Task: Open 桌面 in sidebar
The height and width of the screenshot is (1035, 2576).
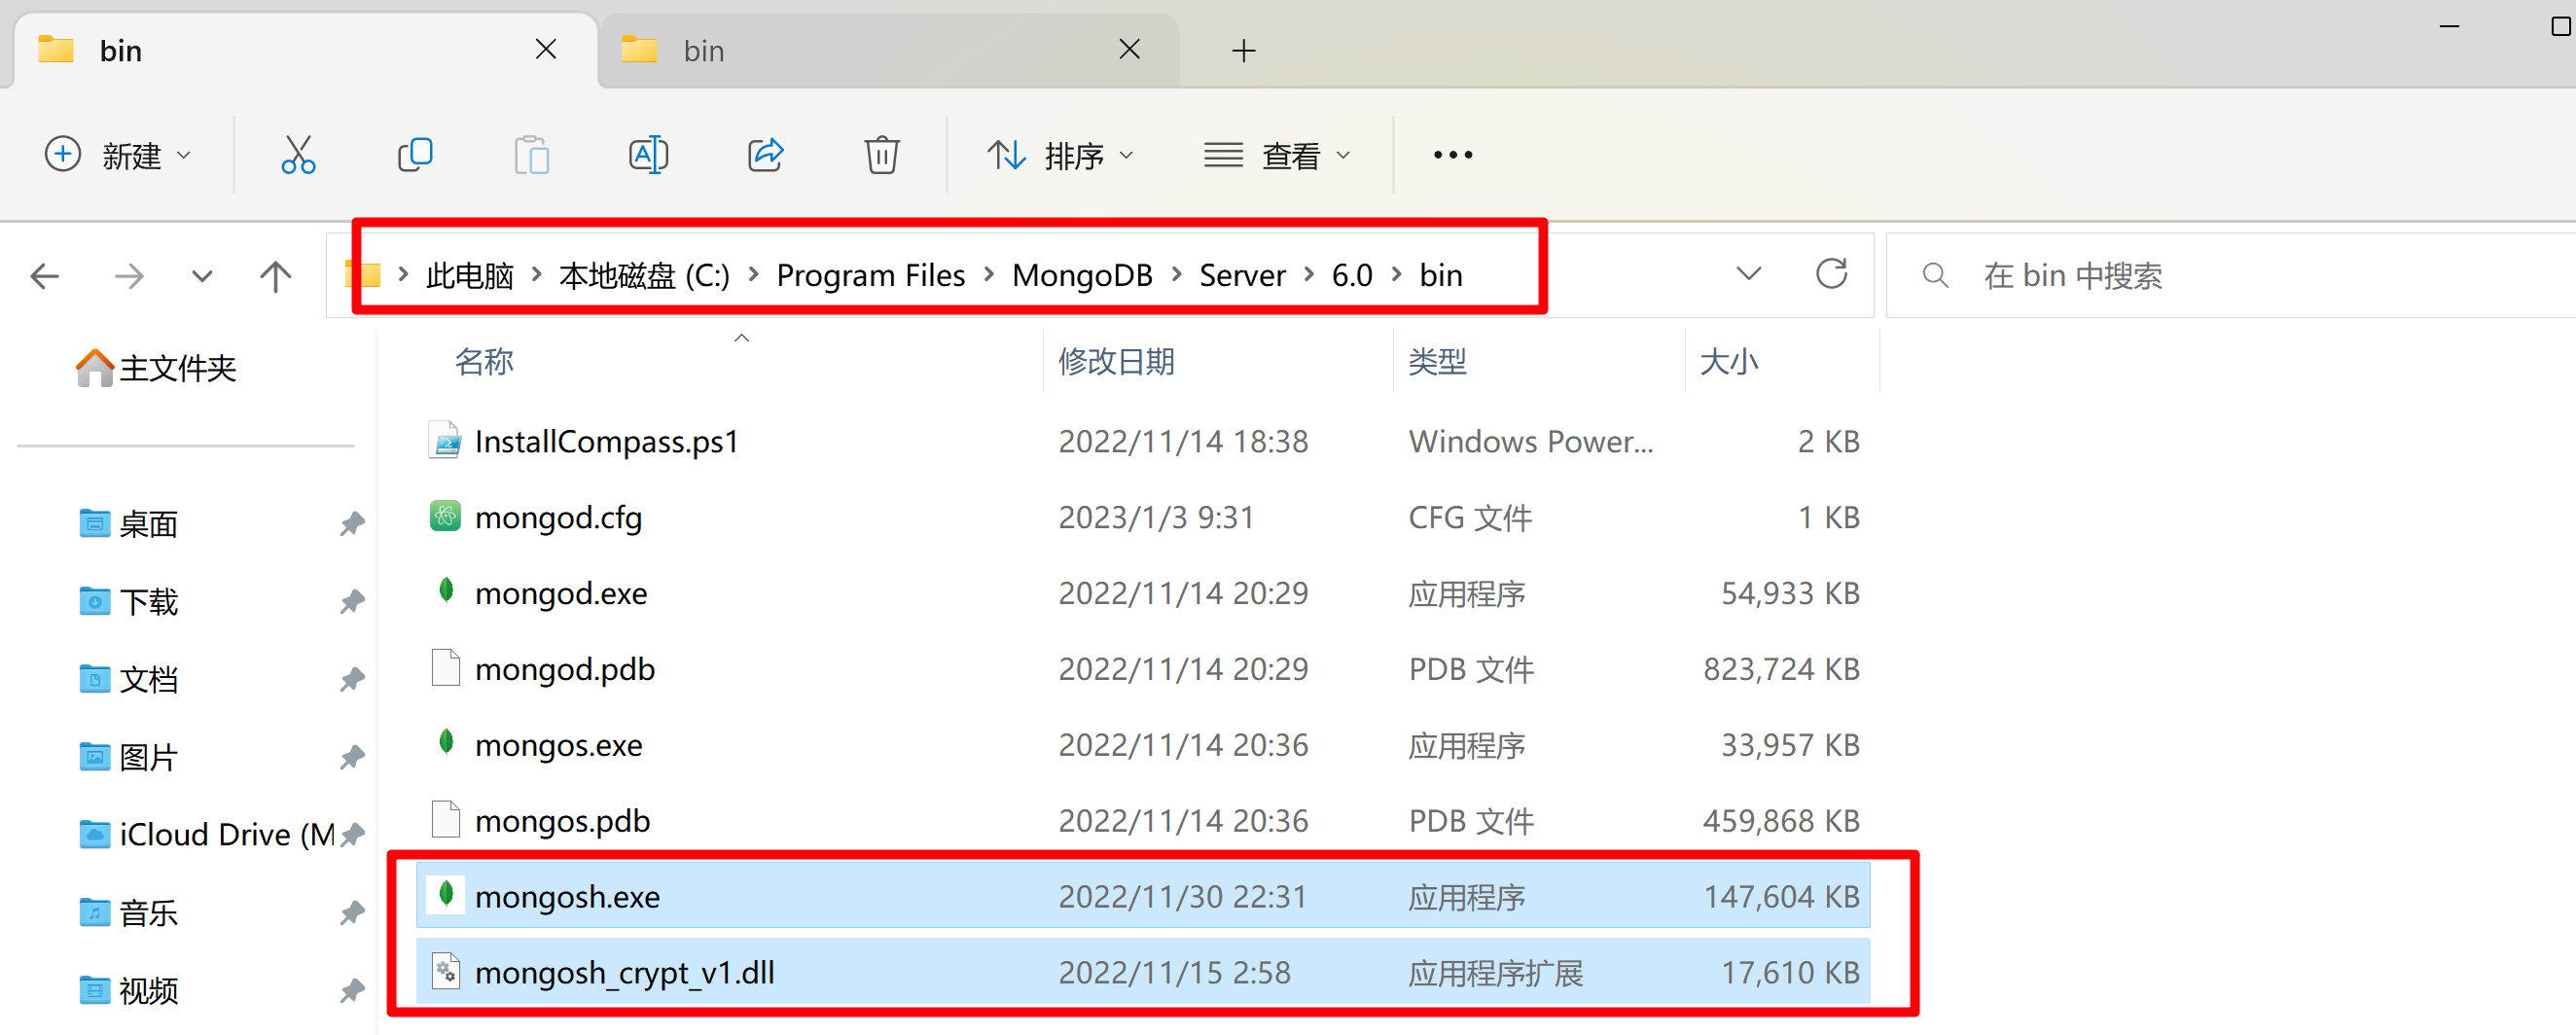Action: pyautogui.click(x=128, y=523)
